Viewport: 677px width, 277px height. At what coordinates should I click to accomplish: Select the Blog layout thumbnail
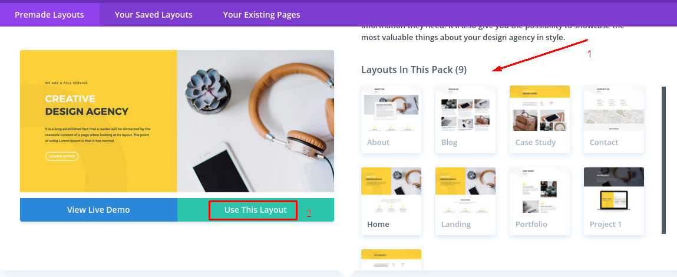[x=465, y=119]
